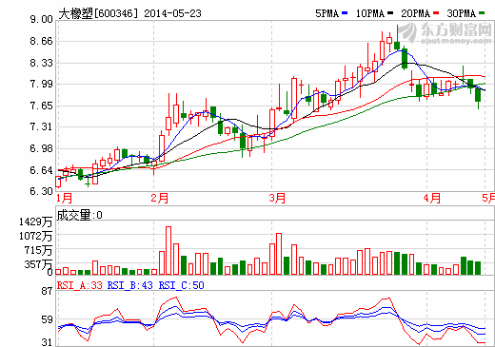The width and height of the screenshot is (495, 347).
Task: Click the 4月 month axis label
Action: [x=432, y=199]
